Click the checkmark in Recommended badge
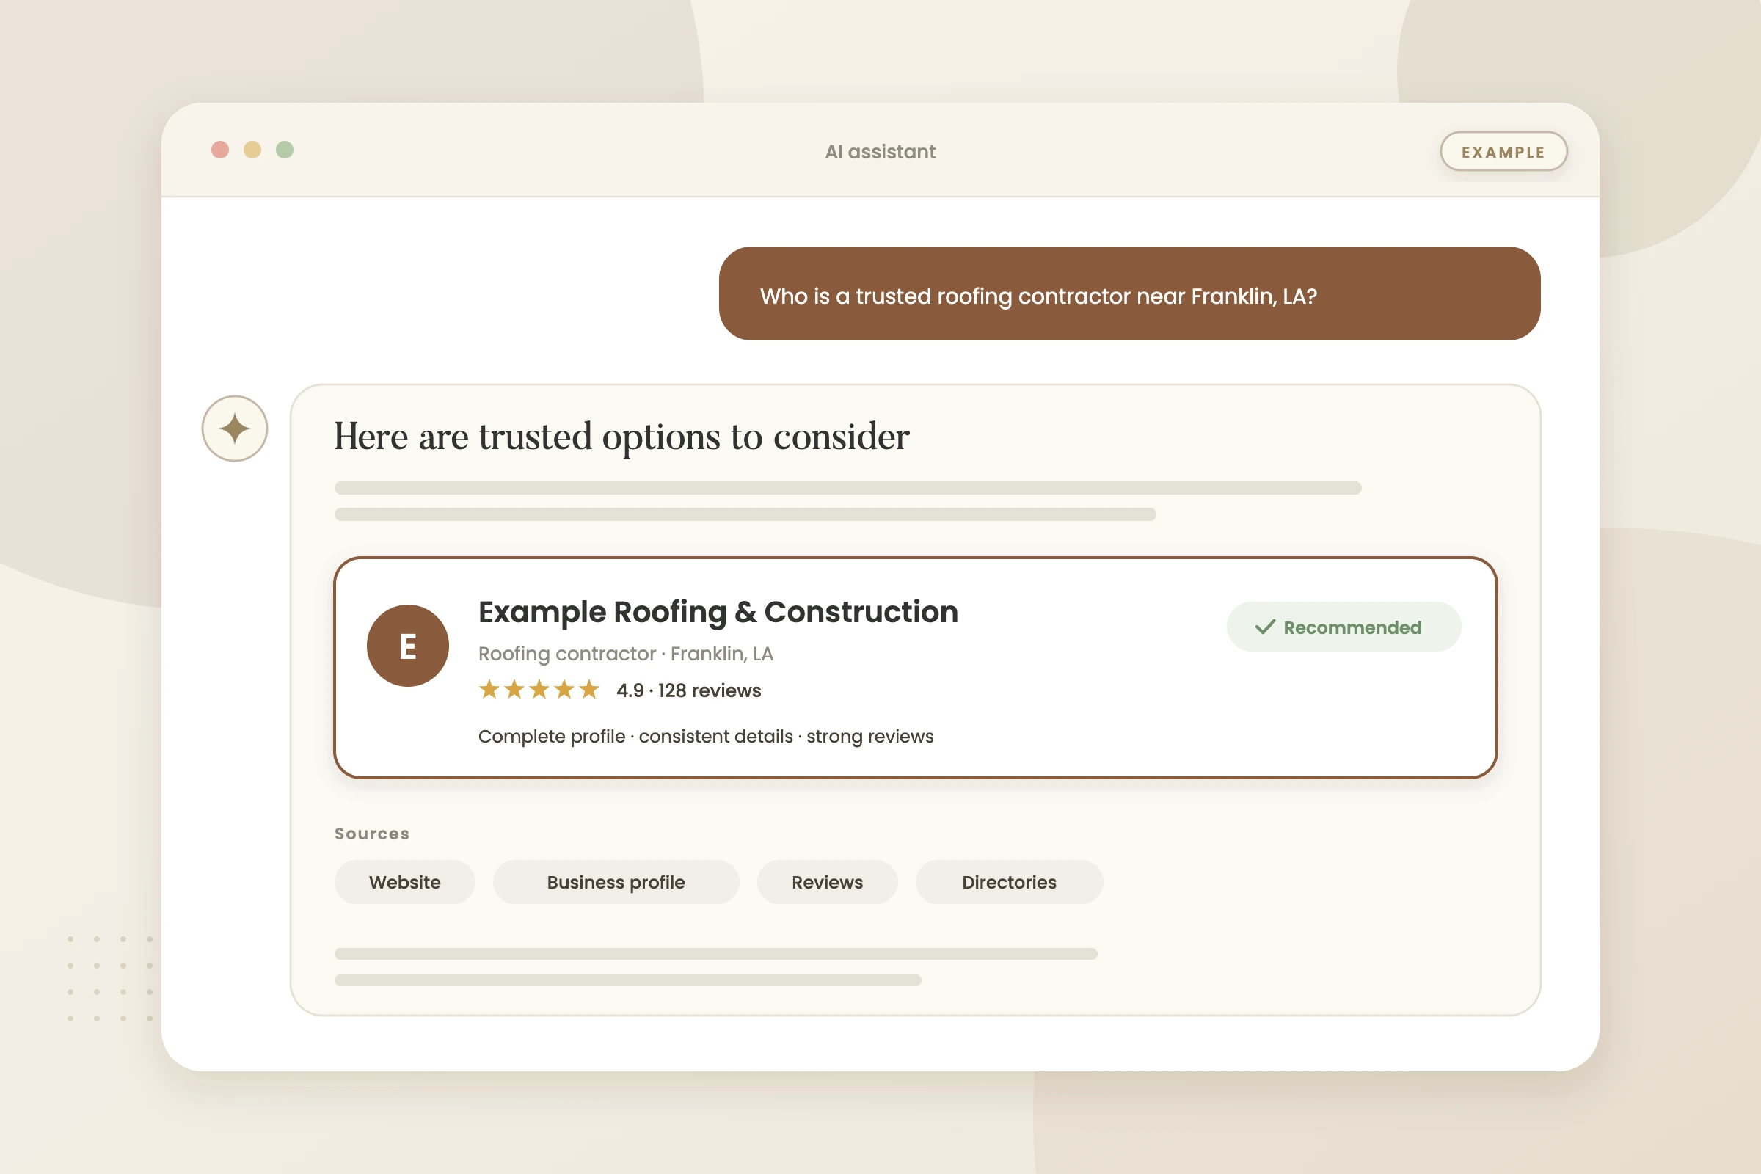 (x=1264, y=627)
